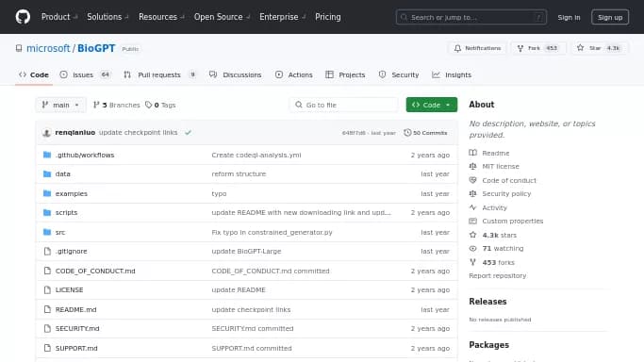The width and height of the screenshot is (644, 362).
Task: Switch to the Insights tab
Action: 452,74
